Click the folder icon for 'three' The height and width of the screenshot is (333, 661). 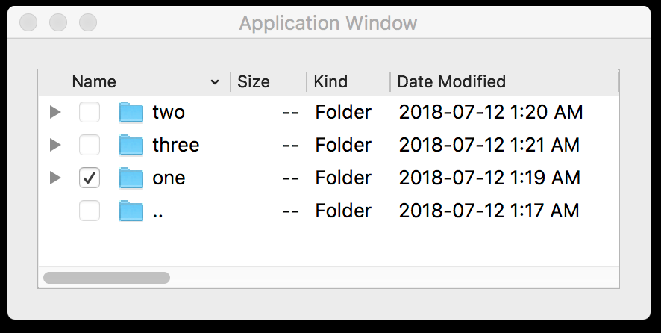tap(131, 145)
